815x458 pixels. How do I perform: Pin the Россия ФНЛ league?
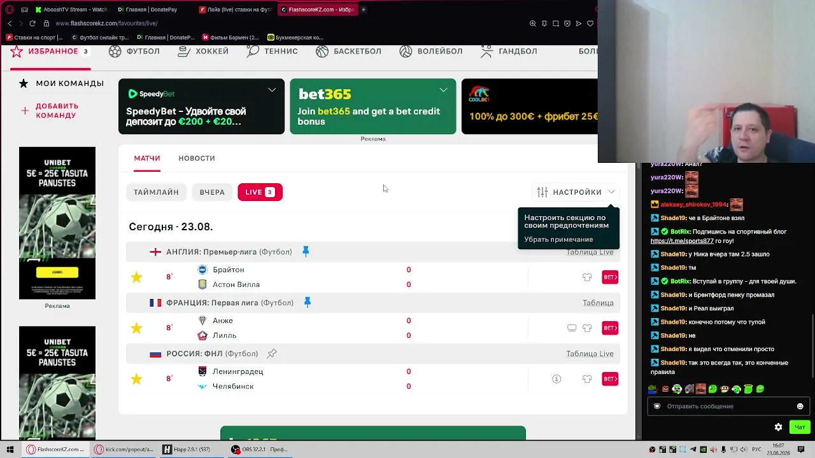[272, 354]
